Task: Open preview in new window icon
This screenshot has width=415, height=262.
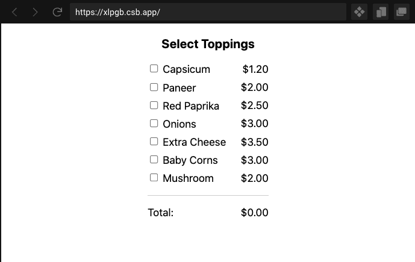Action: tap(401, 12)
